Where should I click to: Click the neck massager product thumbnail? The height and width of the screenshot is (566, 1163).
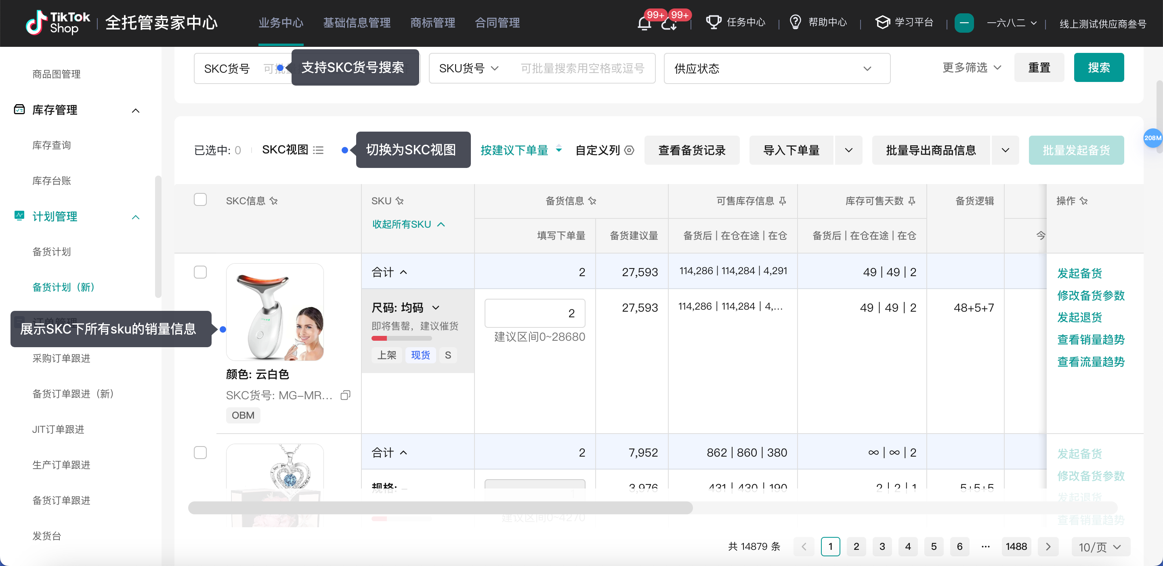click(x=275, y=312)
